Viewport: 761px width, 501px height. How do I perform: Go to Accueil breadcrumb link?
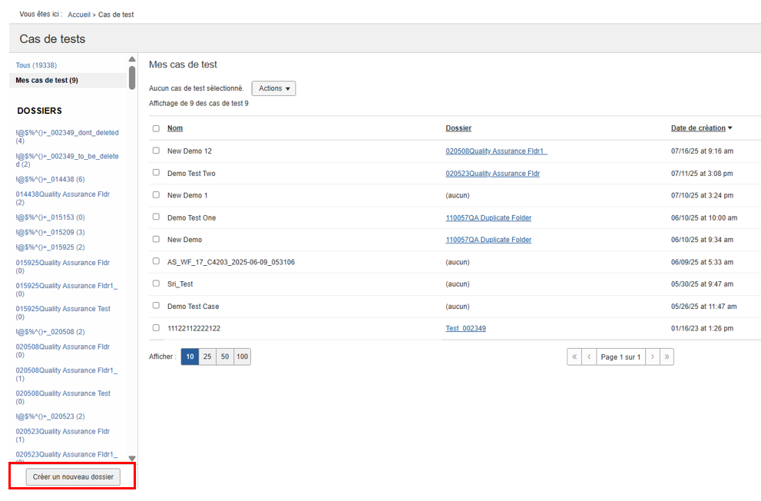pos(78,15)
